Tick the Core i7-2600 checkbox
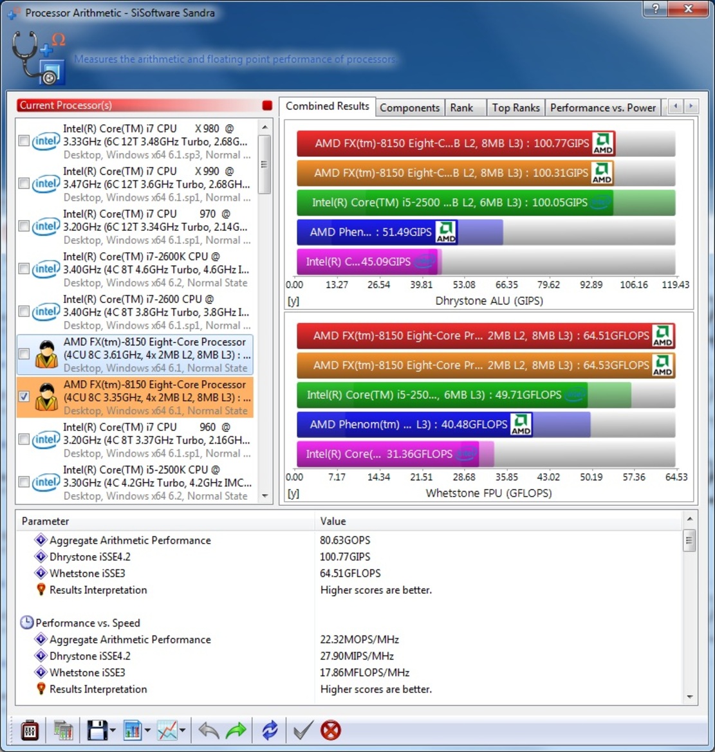Viewport: 715px width, 752px height. click(24, 312)
